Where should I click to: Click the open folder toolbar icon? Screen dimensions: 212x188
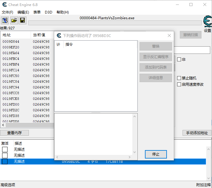(x=14, y=20)
